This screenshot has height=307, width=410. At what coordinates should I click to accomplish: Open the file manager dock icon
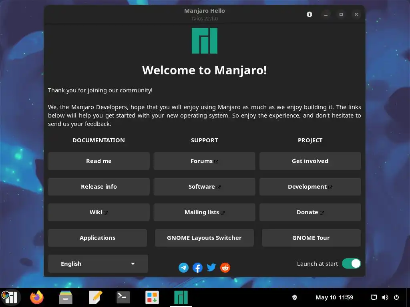[x=66, y=297]
